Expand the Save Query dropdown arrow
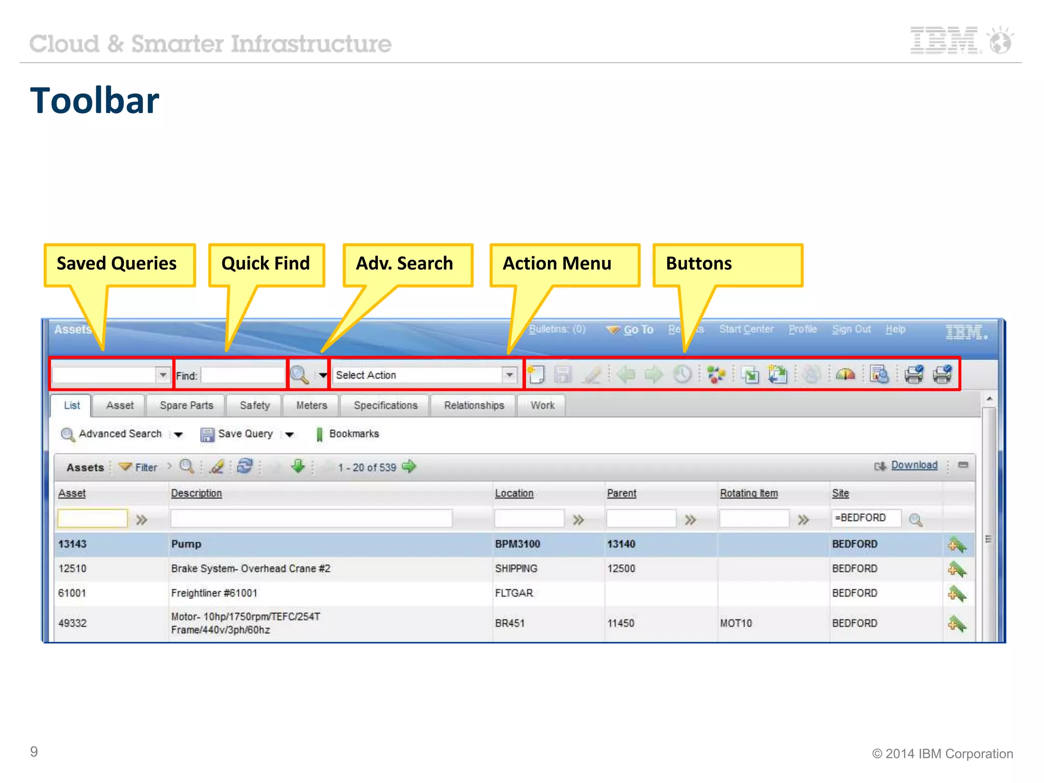Screen dimensions: 1044x783 pos(290,434)
